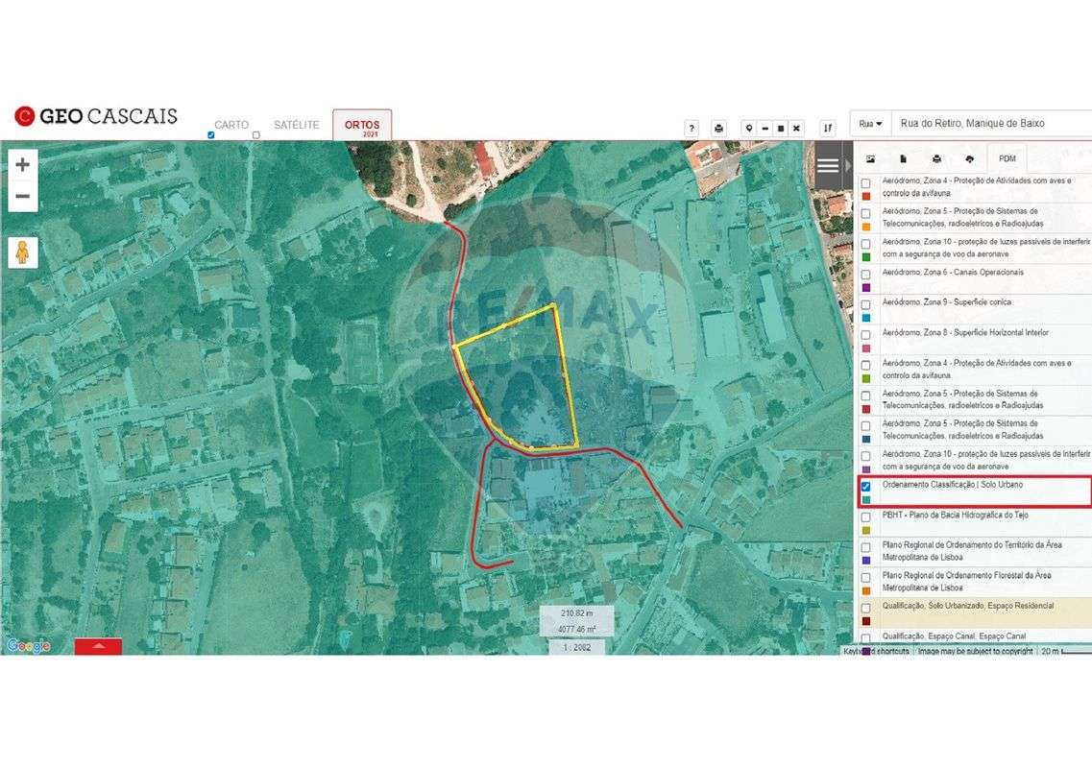1092x768 pixels.
Task: Click the olive swatch of PBHT layer
Action: (865, 531)
